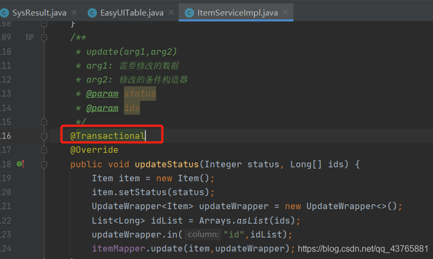The image size is (433, 259).
Task: Click the line number of the updateStatus line
Action: pyautogui.click(x=6, y=164)
